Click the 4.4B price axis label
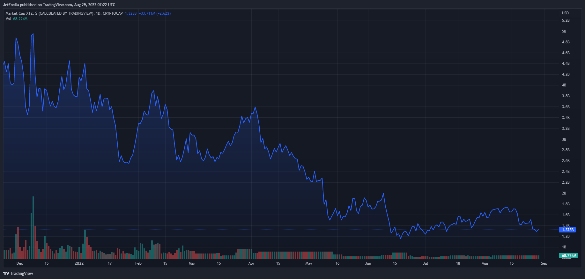This screenshot has height=279, width=585. click(x=566, y=63)
